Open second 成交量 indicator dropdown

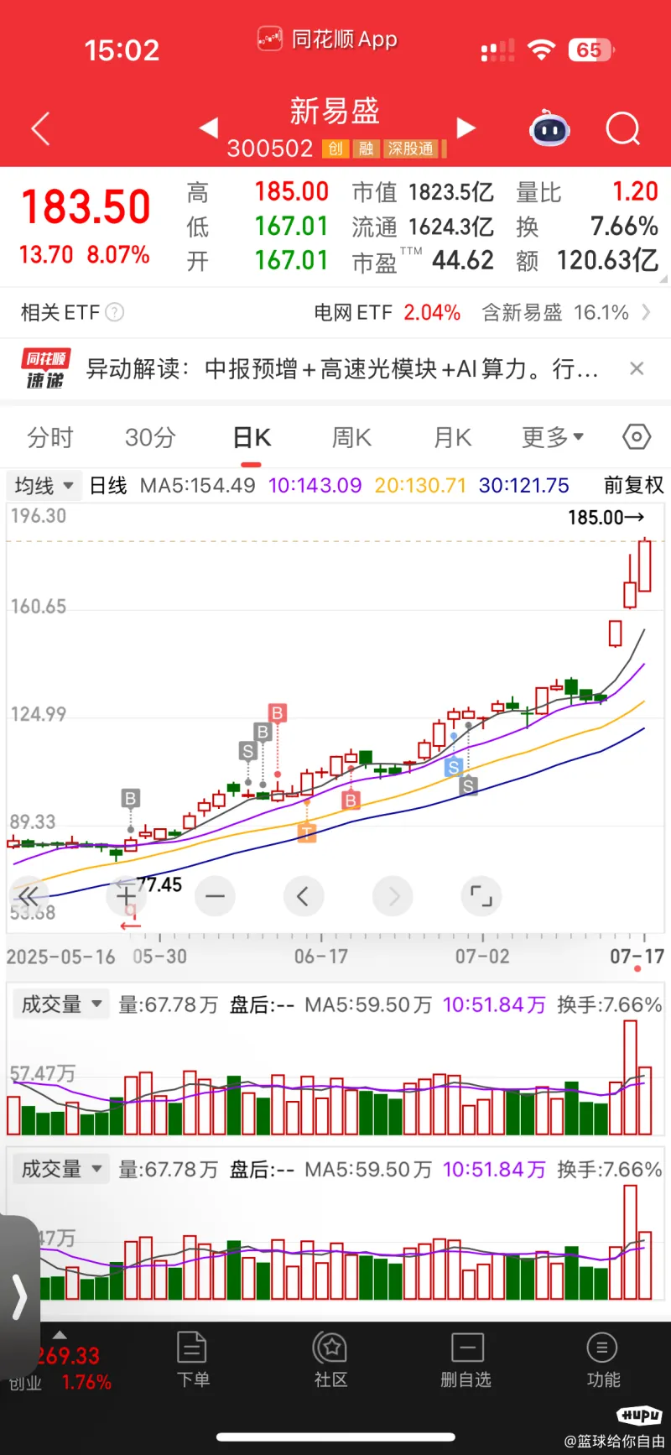click(61, 1169)
